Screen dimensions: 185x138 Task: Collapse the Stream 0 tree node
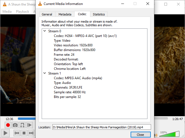click(x=45, y=31)
